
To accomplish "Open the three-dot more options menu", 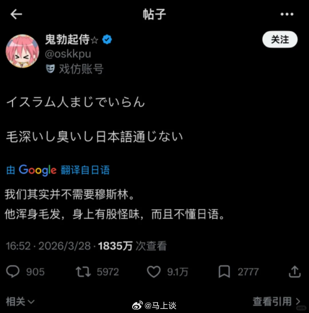I will (x=287, y=14).
